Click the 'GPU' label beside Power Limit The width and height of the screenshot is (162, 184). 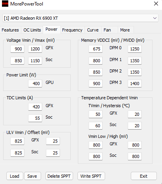(49, 82)
